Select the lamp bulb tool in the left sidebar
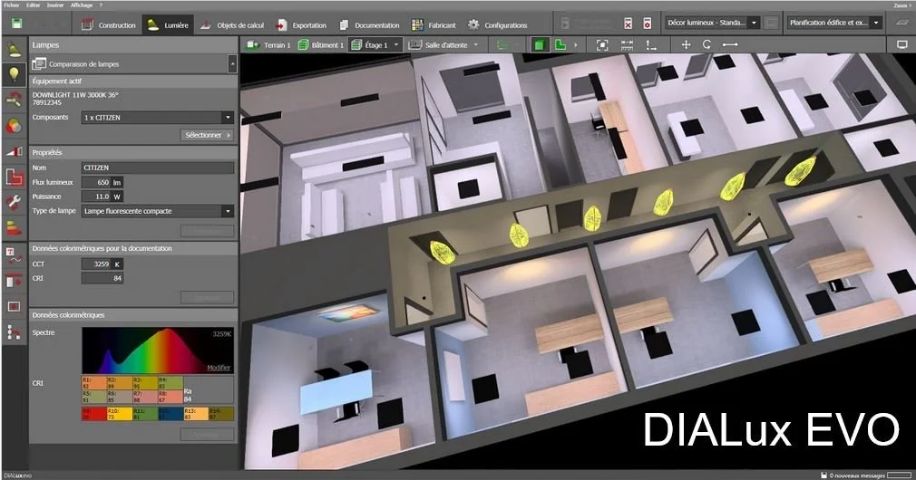 click(x=14, y=74)
